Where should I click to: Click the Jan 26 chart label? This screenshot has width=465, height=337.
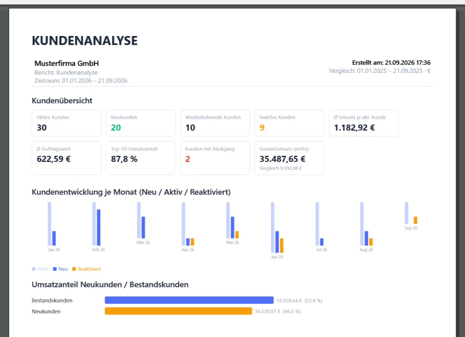point(54,250)
